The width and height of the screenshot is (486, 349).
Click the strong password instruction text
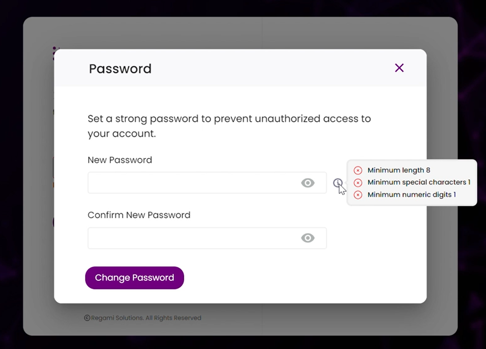229,126
